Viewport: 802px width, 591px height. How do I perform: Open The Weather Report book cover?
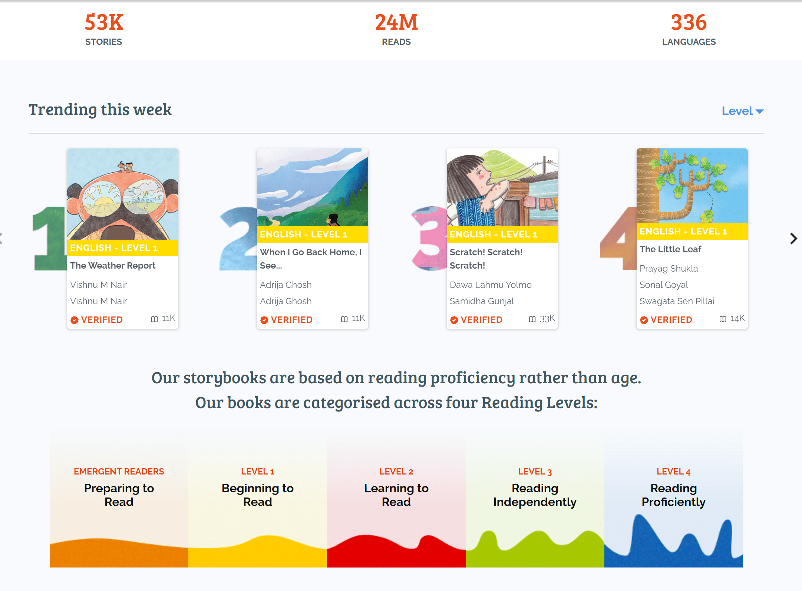pyautogui.click(x=123, y=194)
